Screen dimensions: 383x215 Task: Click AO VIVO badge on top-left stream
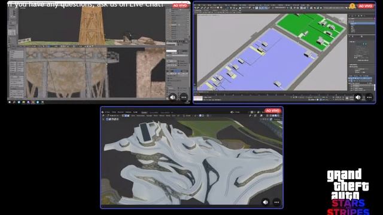(x=180, y=5)
